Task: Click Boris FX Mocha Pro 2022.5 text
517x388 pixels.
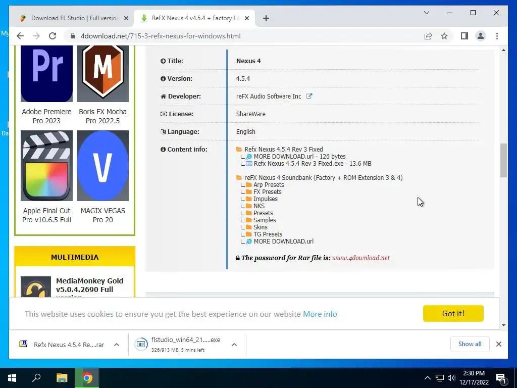Action: [102, 116]
